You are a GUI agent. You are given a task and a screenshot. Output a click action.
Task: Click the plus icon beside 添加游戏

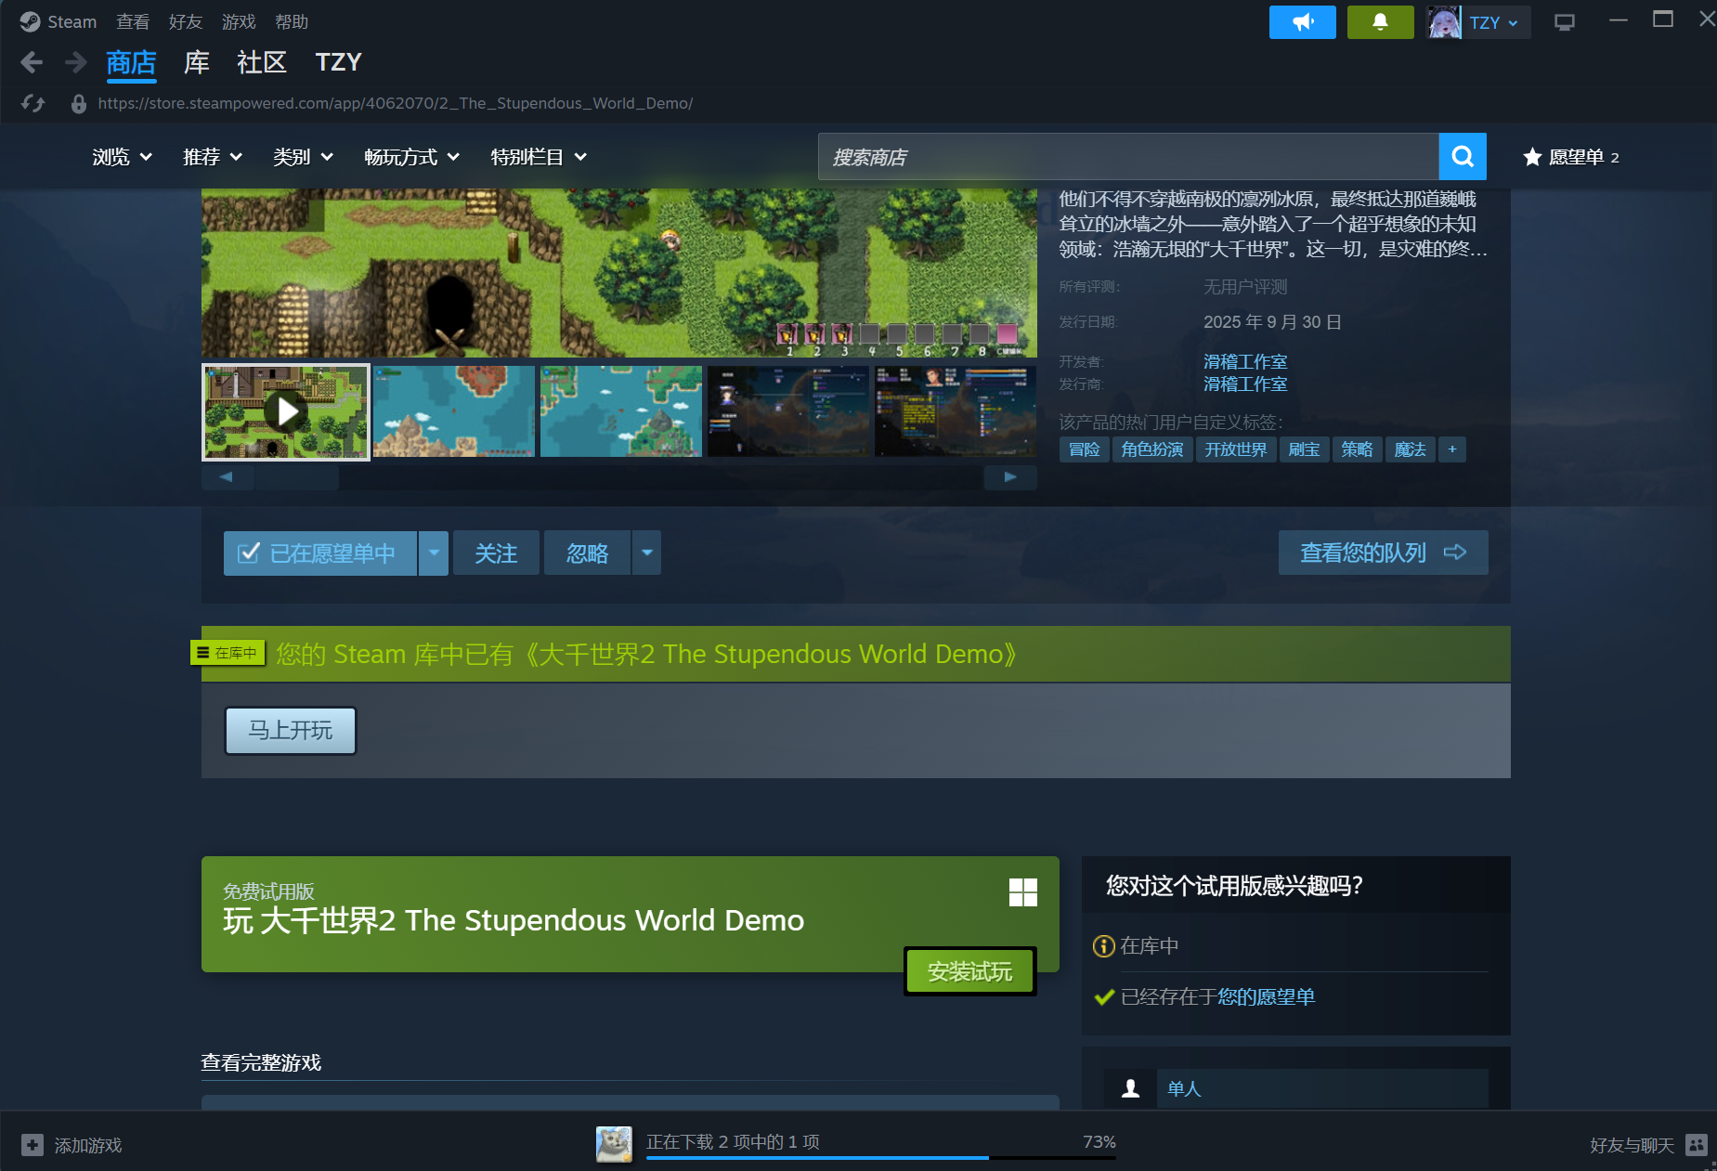tap(33, 1145)
